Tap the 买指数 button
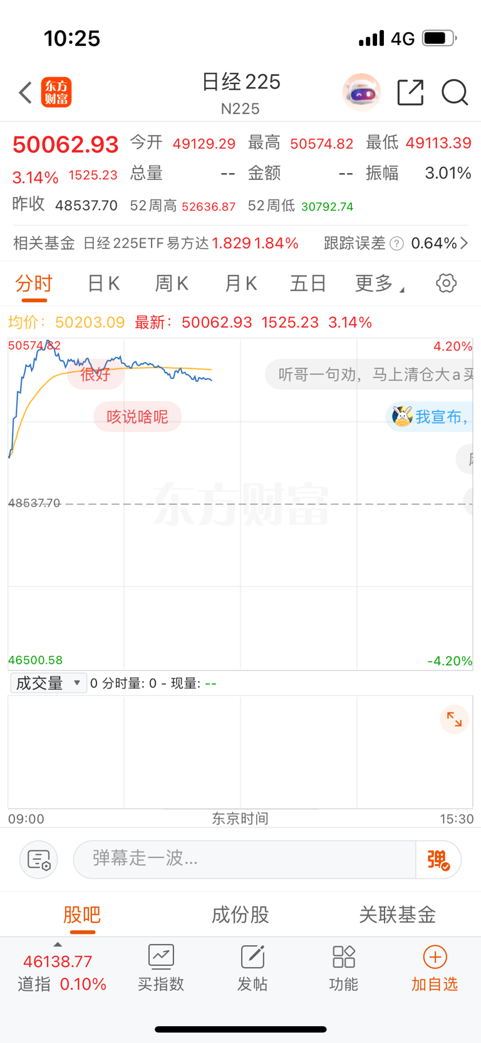 tap(161, 968)
